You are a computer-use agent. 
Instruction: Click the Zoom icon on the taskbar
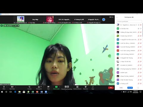(x=46, y=92)
